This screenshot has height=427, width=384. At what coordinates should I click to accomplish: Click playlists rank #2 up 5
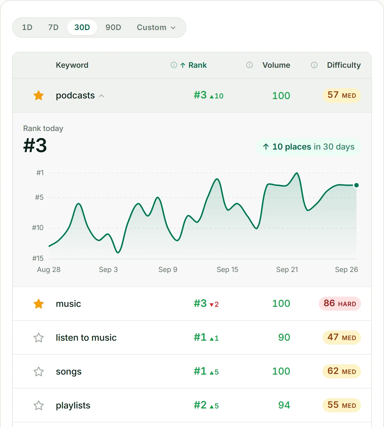(206, 405)
